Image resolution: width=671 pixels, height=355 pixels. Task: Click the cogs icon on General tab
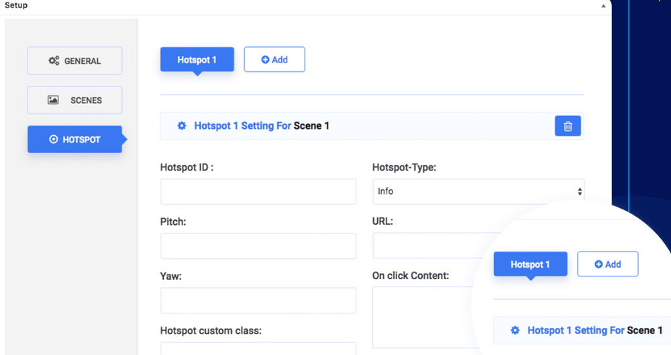point(54,61)
